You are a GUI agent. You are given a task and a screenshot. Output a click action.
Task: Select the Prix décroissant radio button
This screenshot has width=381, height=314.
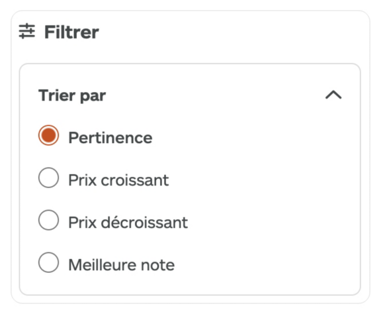[48, 220]
